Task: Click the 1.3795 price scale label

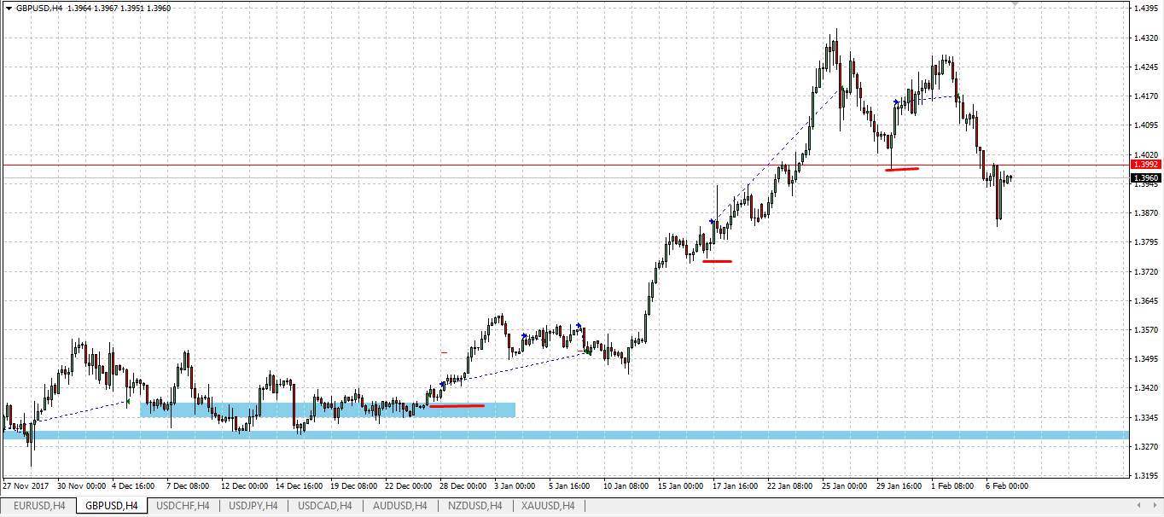Action: (x=1147, y=242)
